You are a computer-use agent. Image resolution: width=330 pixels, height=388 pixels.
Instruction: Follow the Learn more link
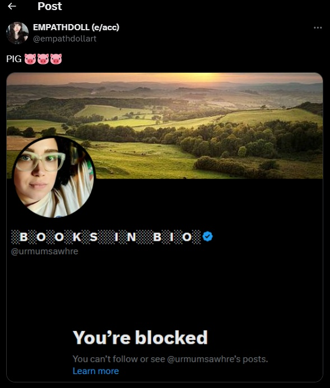(x=96, y=371)
